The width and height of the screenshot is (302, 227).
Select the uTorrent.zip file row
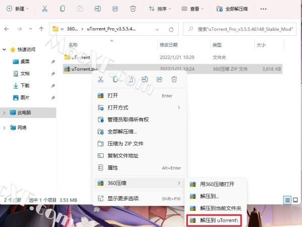(173, 69)
